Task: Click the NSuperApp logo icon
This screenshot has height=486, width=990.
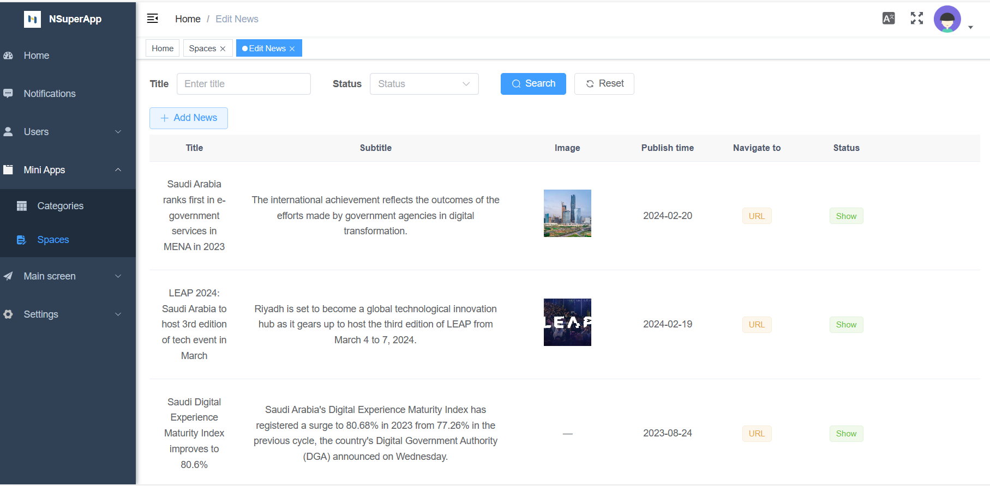Action: click(x=32, y=19)
